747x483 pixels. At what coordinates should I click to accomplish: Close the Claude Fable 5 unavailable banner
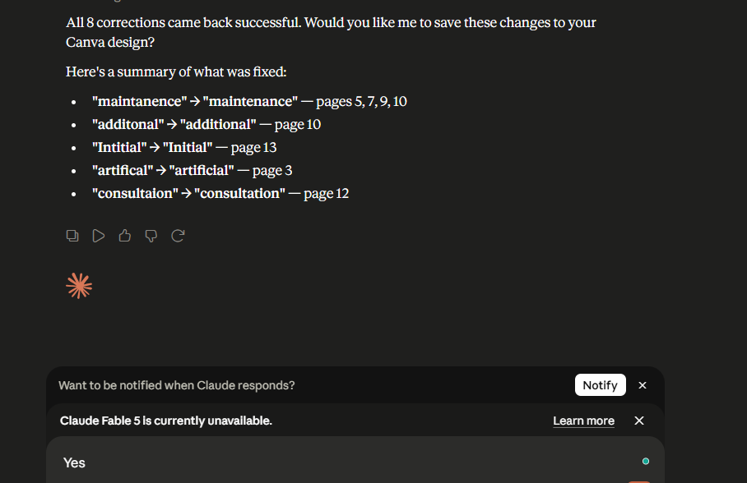pos(639,421)
